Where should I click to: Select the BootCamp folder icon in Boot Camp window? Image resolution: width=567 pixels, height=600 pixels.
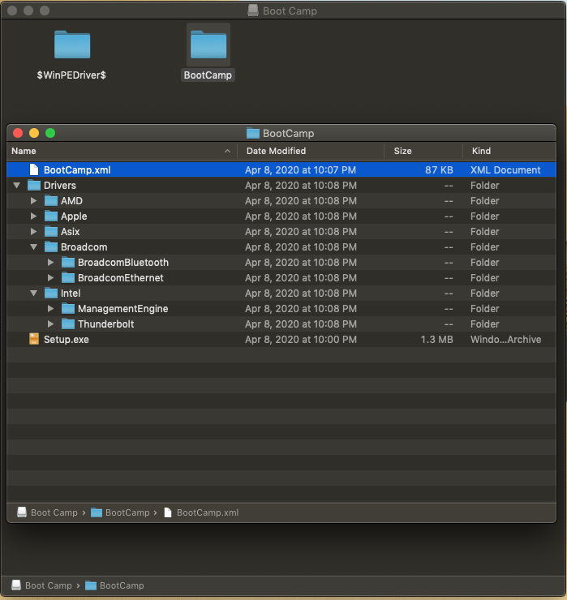click(x=208, y=45)
